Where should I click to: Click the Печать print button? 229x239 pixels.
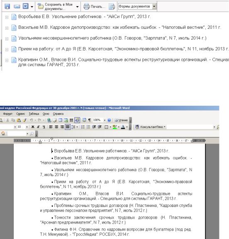coord(94,7)
